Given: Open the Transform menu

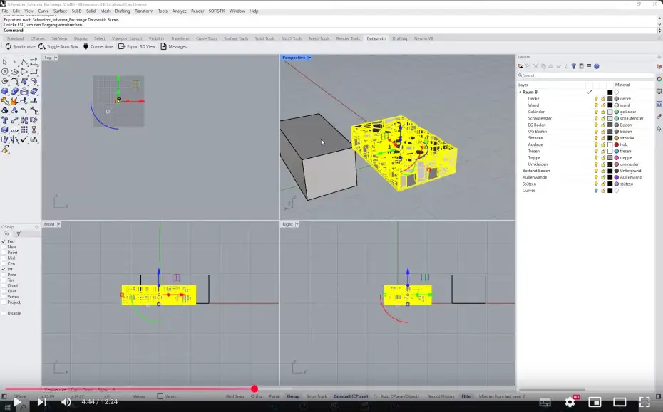Looking at the screenshot, I should (144, 11).
